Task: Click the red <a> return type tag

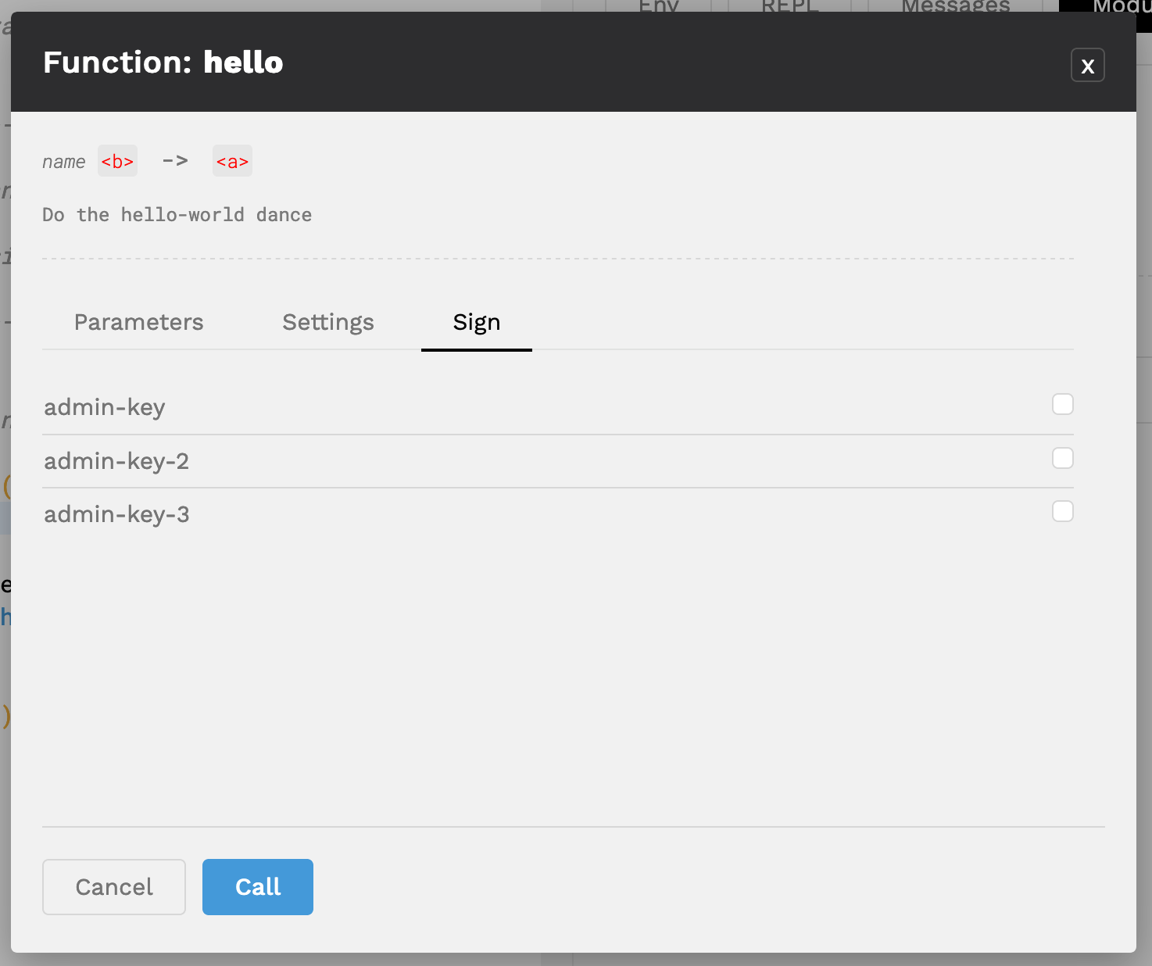Action: coord(232,161)
